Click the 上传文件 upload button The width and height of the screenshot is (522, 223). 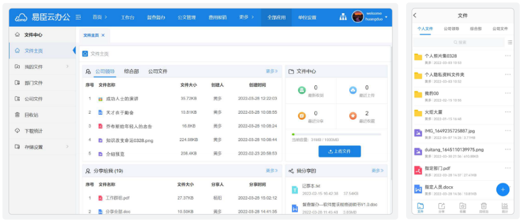click(339, 151)
